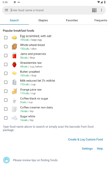The width and height of the screenshot is (108, 193).
Task: Tap the barcode scanner icon
Action: pyautogui.click(x=94, y=10)
